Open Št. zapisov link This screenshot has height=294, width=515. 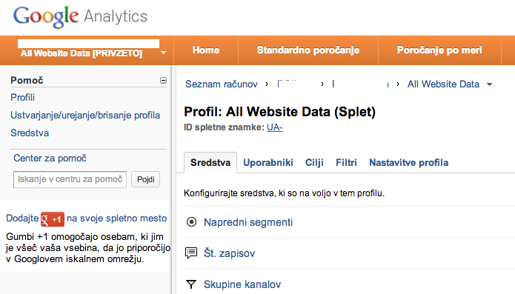[x=229, y=253]
